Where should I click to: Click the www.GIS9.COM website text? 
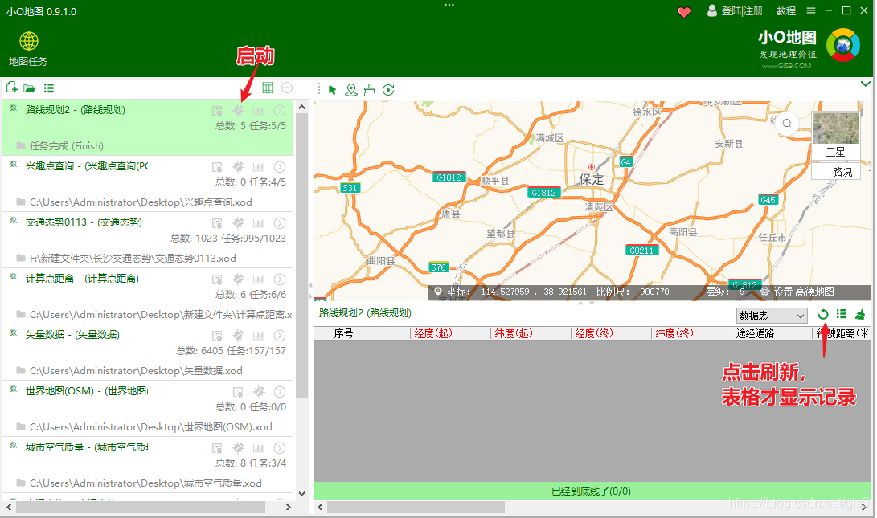[786, 66]
